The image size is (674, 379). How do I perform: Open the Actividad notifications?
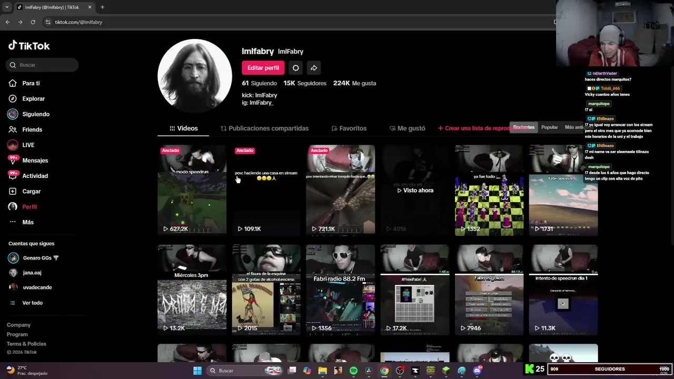35,176
